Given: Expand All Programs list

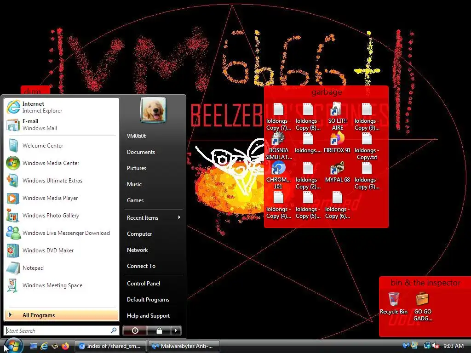Looking at the screenshot, I should tap(62, 315).
